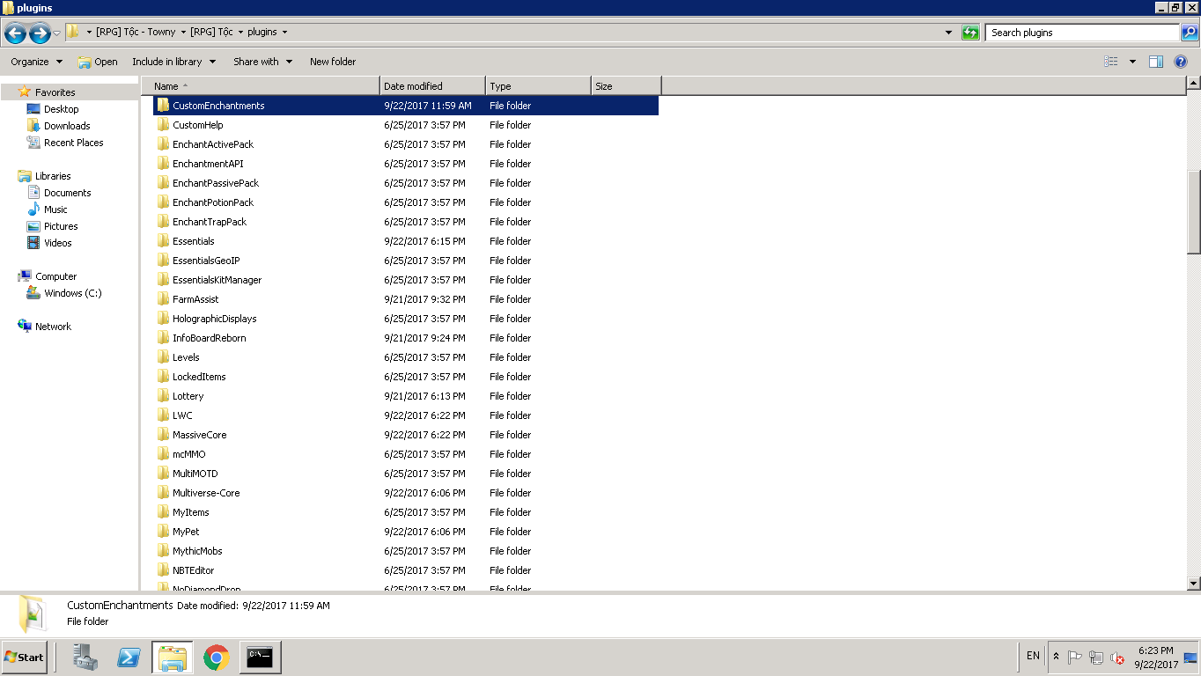Open Windows Explorer help icon
The image size is (1201, 676).
[1181, 62]
